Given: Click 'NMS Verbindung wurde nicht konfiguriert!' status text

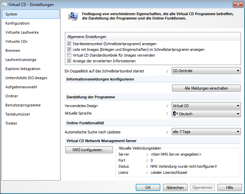Looking at the screenshot, I should (183, 166).
